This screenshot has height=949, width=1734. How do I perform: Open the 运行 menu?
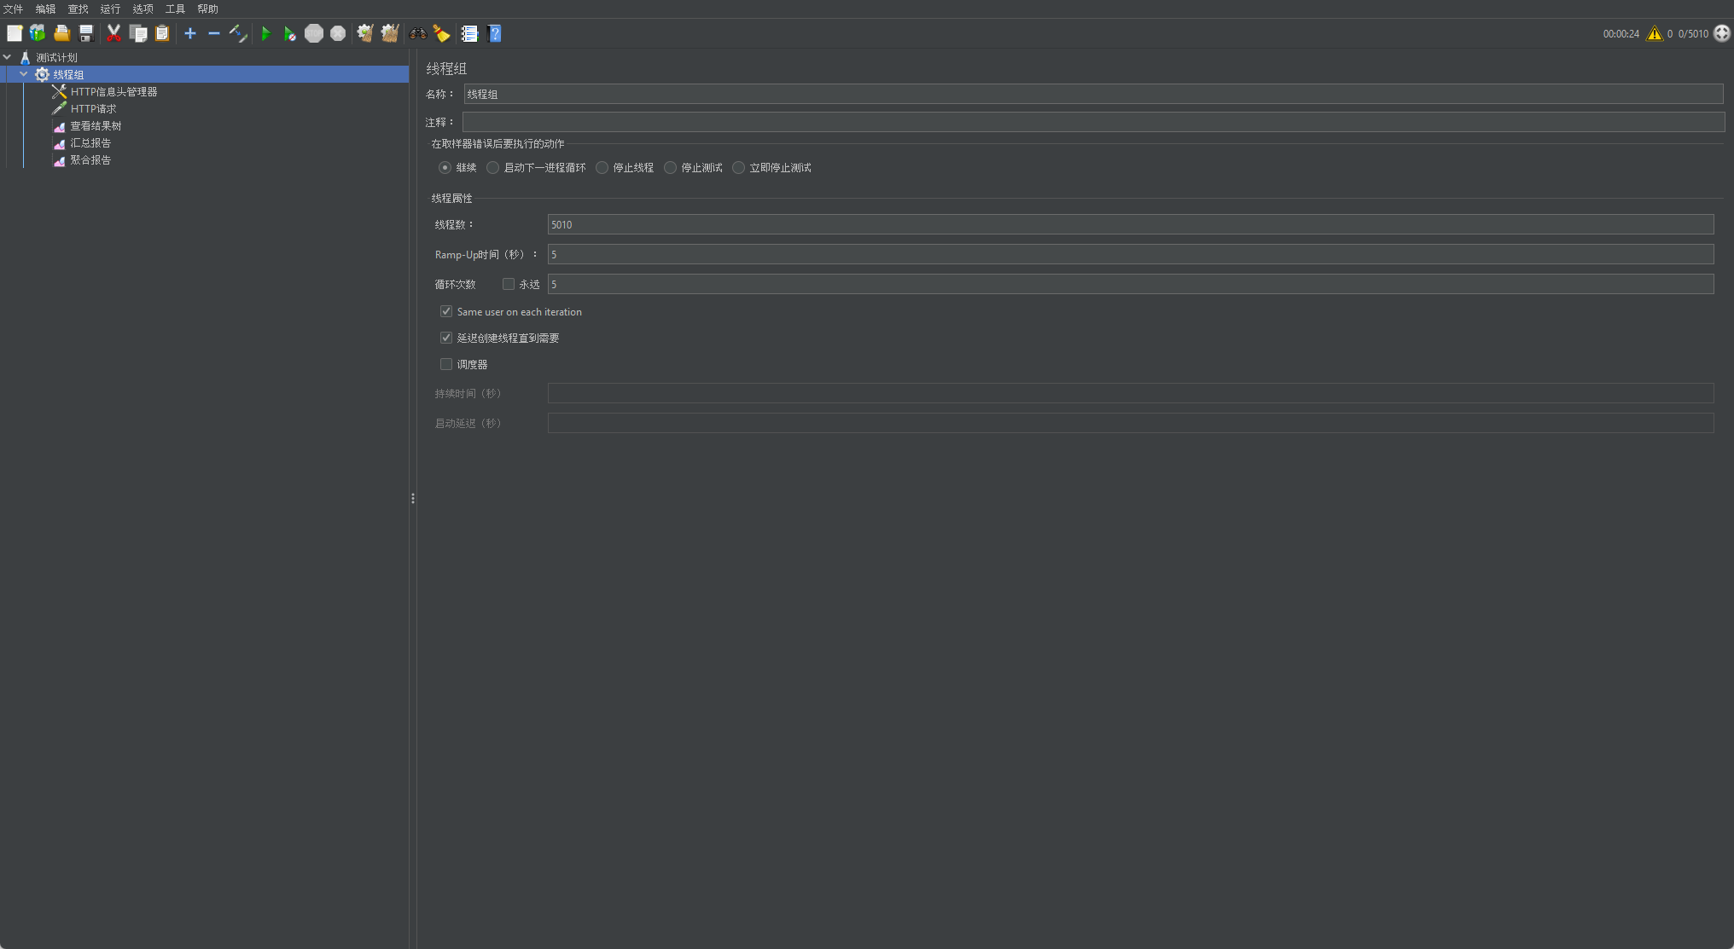[x=111, y=9]
